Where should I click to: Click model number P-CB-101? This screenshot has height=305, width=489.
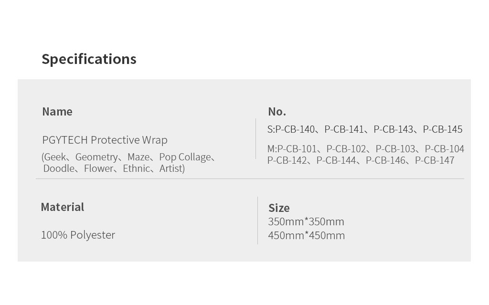(x=297, y=149)
